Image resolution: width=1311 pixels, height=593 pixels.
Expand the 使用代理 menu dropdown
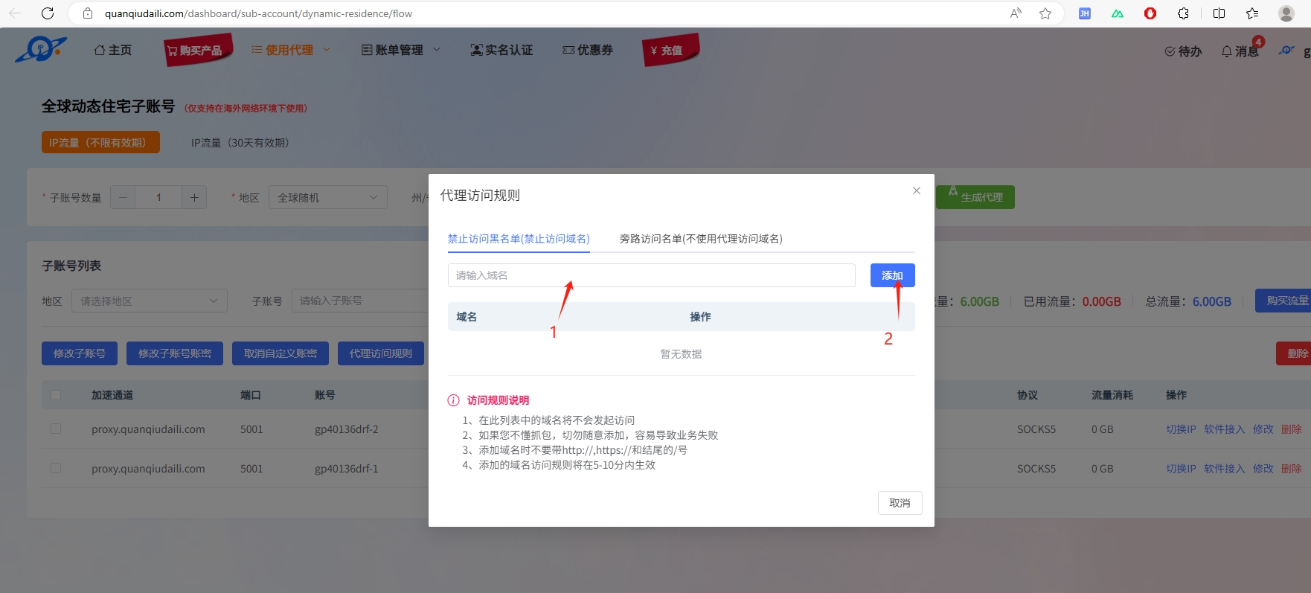(290, 50)
